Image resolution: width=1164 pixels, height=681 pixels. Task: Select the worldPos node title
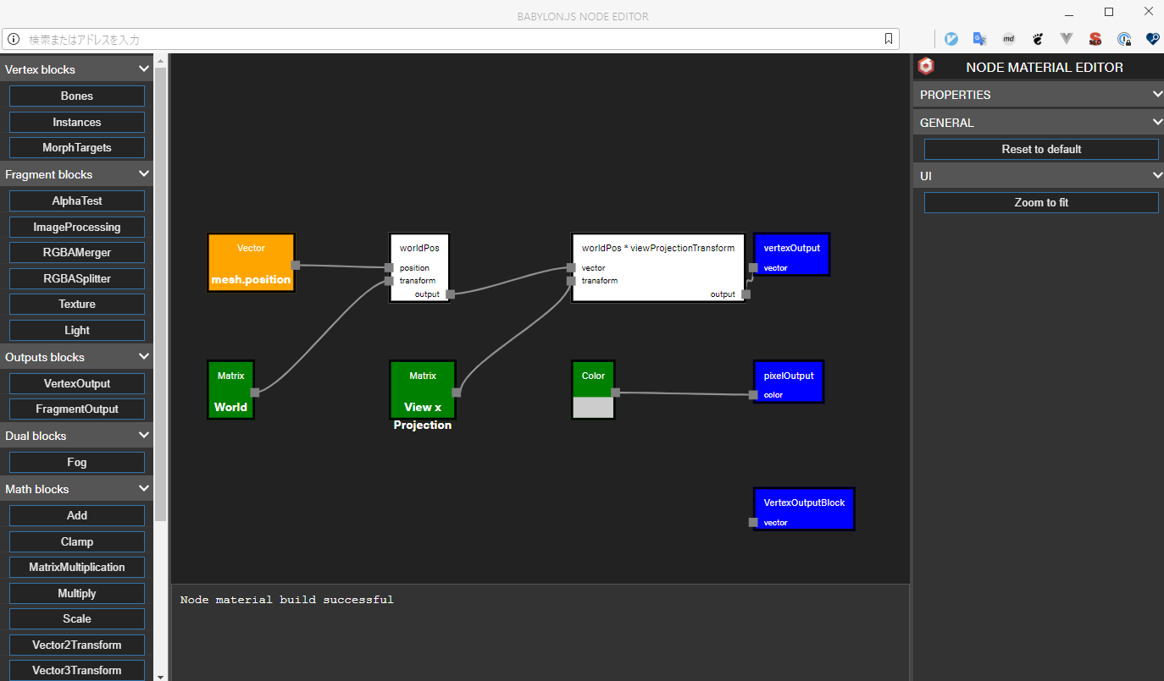[419, 248]
